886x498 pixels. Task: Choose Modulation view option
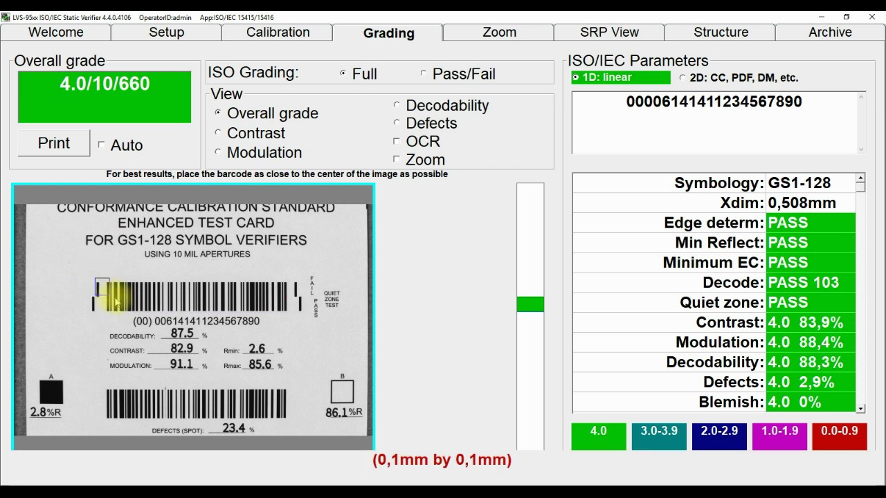218,152
